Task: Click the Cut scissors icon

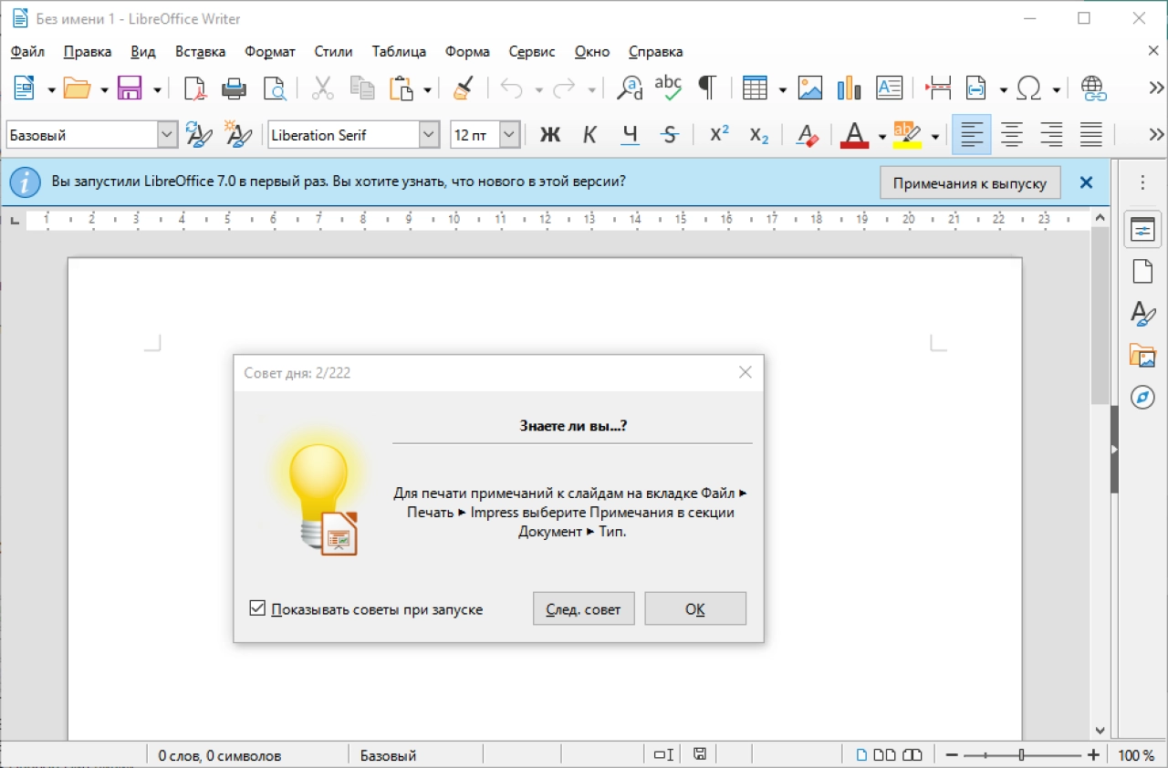Action: point(323,88)
